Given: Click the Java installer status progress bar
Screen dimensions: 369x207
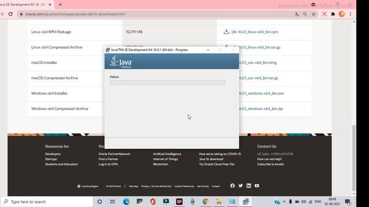Looking at the screenshot, I should tap(167, 82).
